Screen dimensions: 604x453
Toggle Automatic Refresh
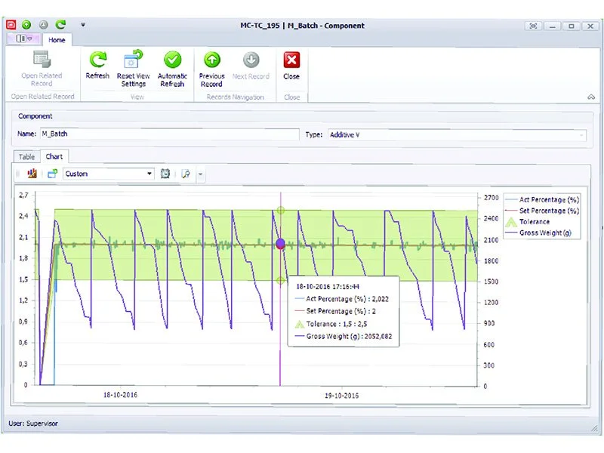tap(172, 69)
